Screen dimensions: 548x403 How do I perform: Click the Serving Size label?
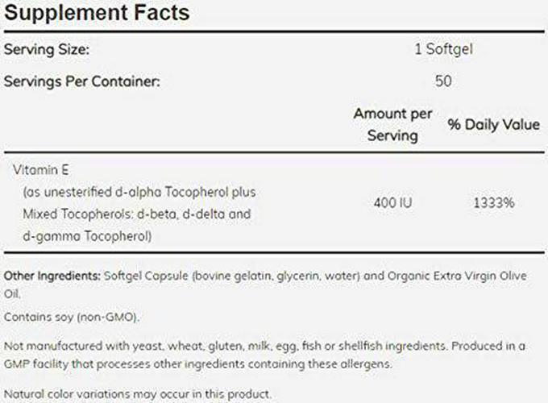click(x=47, y=50)
